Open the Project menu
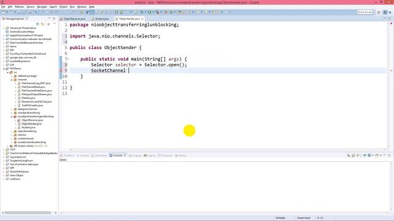The height and width of the screenshot is (221, 394). [x=63, y=7]
